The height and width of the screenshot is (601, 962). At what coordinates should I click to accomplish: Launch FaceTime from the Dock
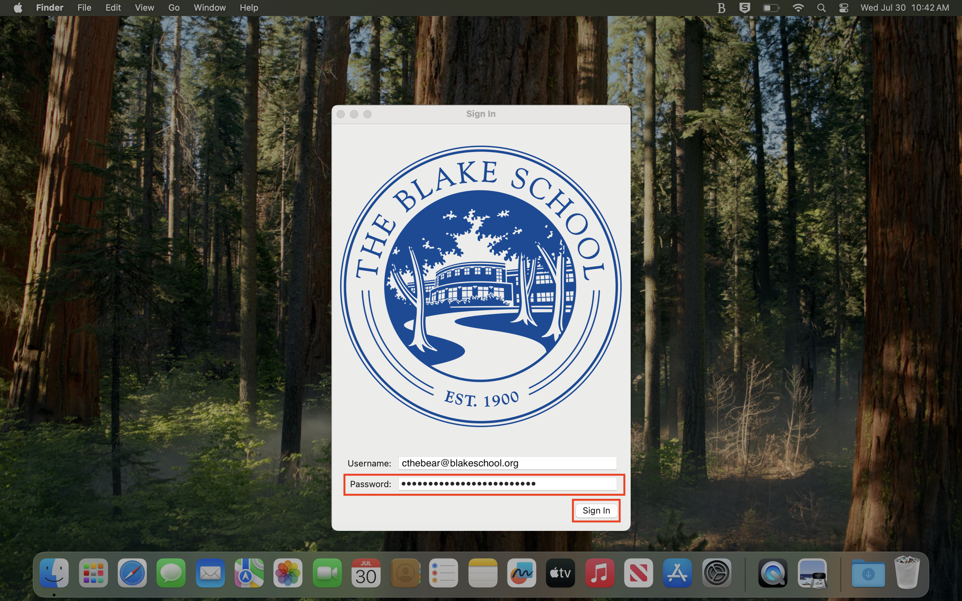327,573
